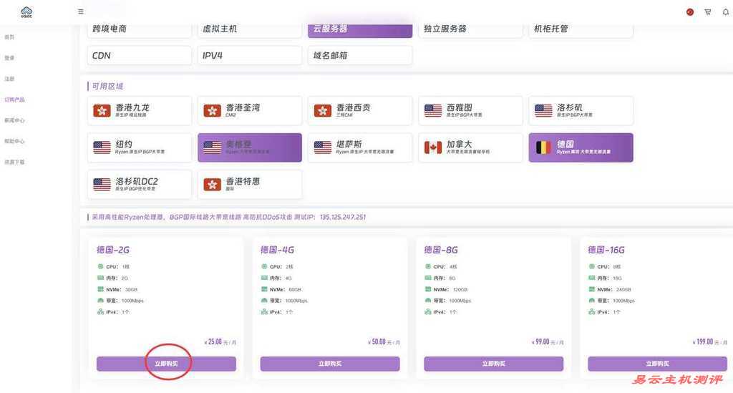
Task: Click the CPU icon in 德国-2G card
Action: coord(100,266)
